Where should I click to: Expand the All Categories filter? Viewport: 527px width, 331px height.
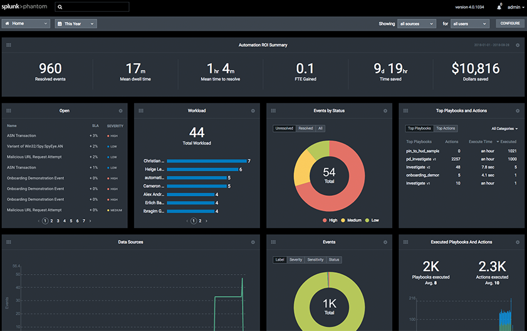pyautogui.click(x=504, y=128)
